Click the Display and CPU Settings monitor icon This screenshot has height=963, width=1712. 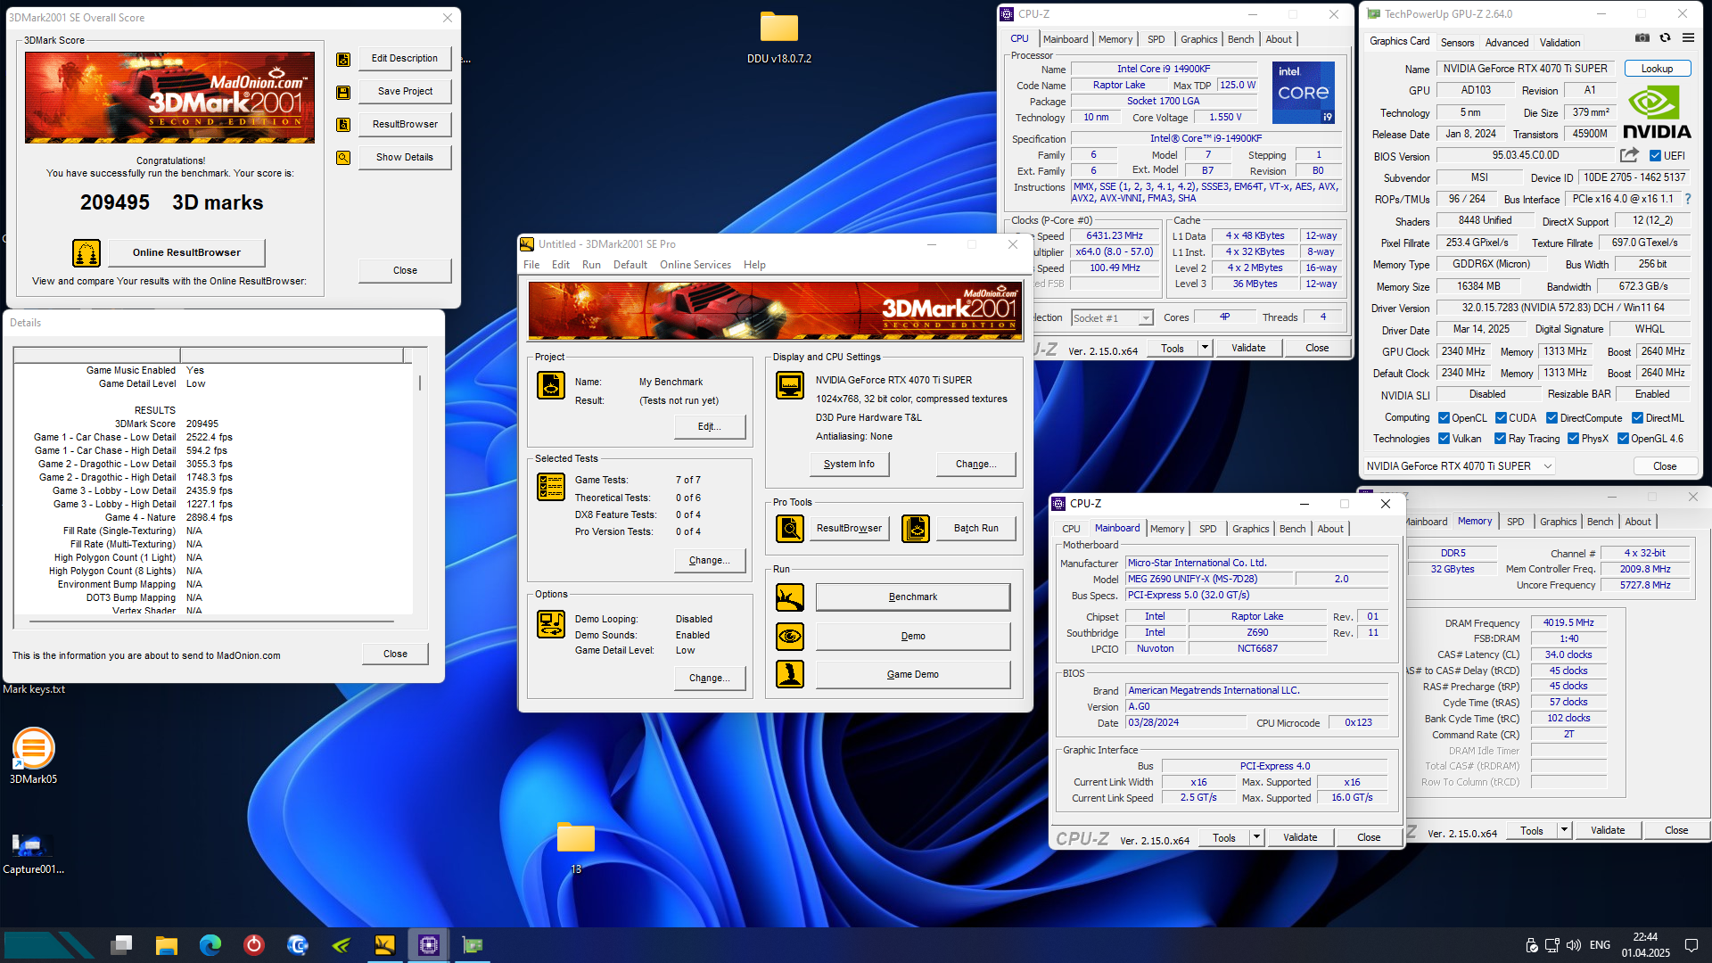click(790, 385)
